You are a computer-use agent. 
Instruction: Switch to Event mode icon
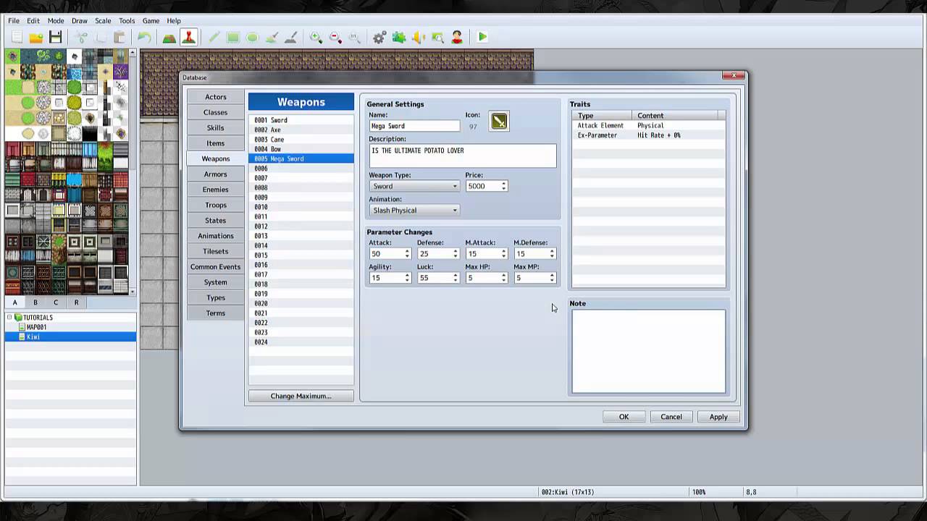pyautogui.click(x=188, y=37)
